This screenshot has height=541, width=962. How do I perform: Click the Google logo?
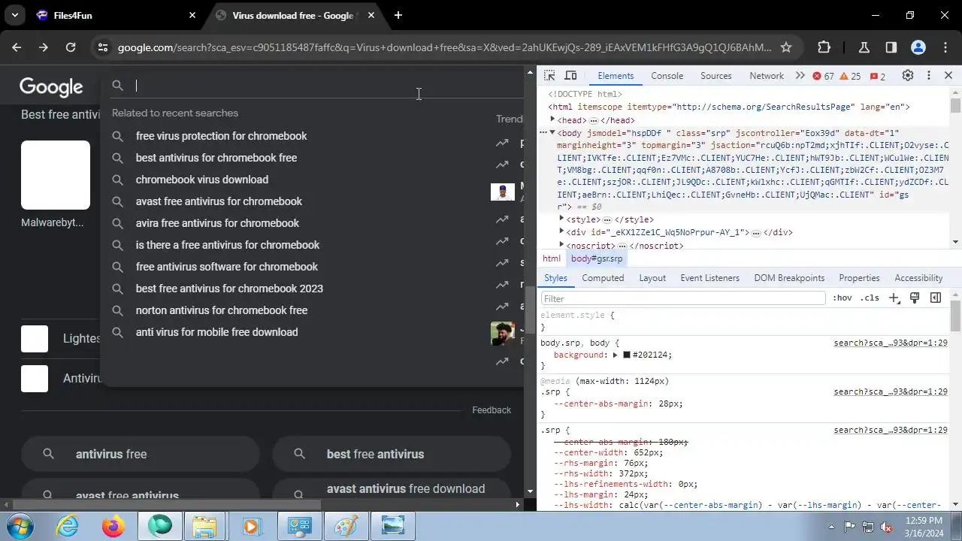pyautogui.click(x=51, y=87)
